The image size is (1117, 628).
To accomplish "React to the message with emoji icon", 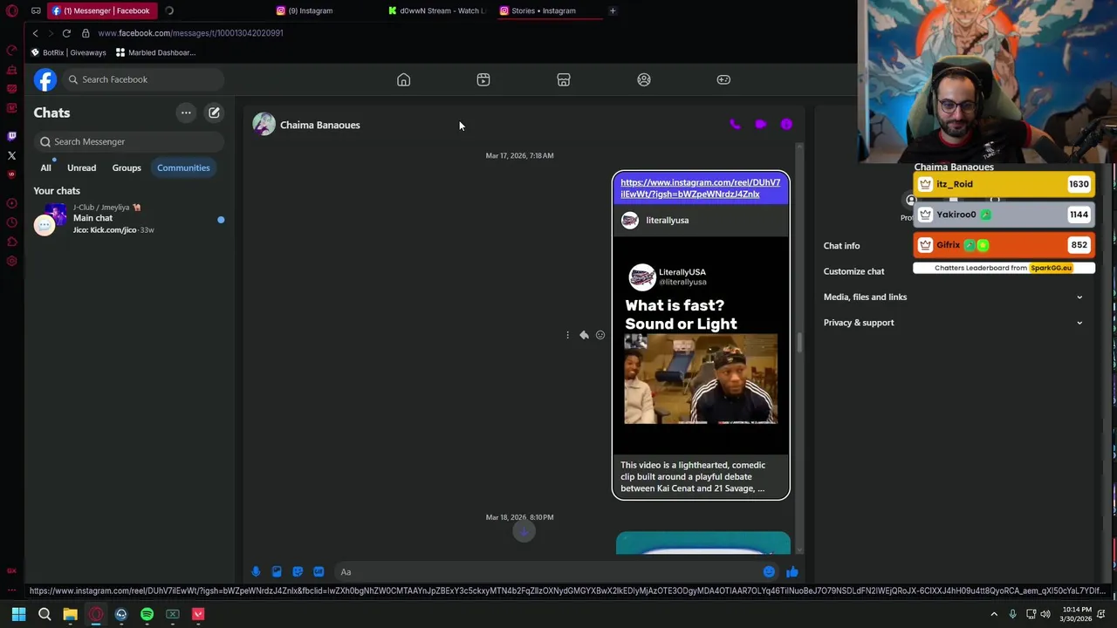I will [600, 335].
